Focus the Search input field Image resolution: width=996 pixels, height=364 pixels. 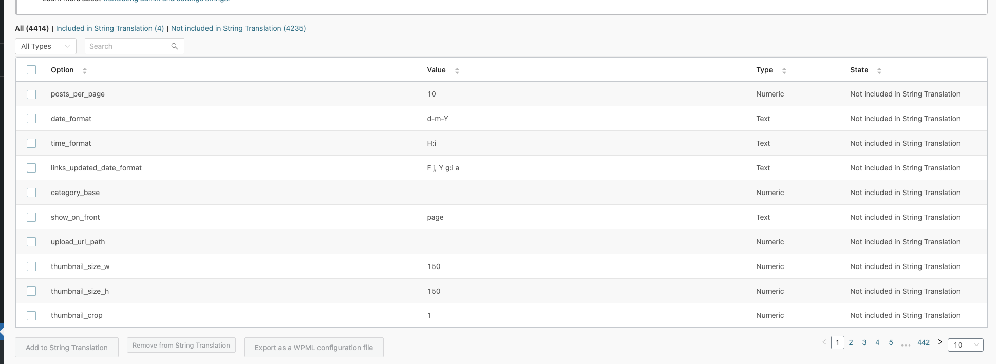tap(128, 46)
